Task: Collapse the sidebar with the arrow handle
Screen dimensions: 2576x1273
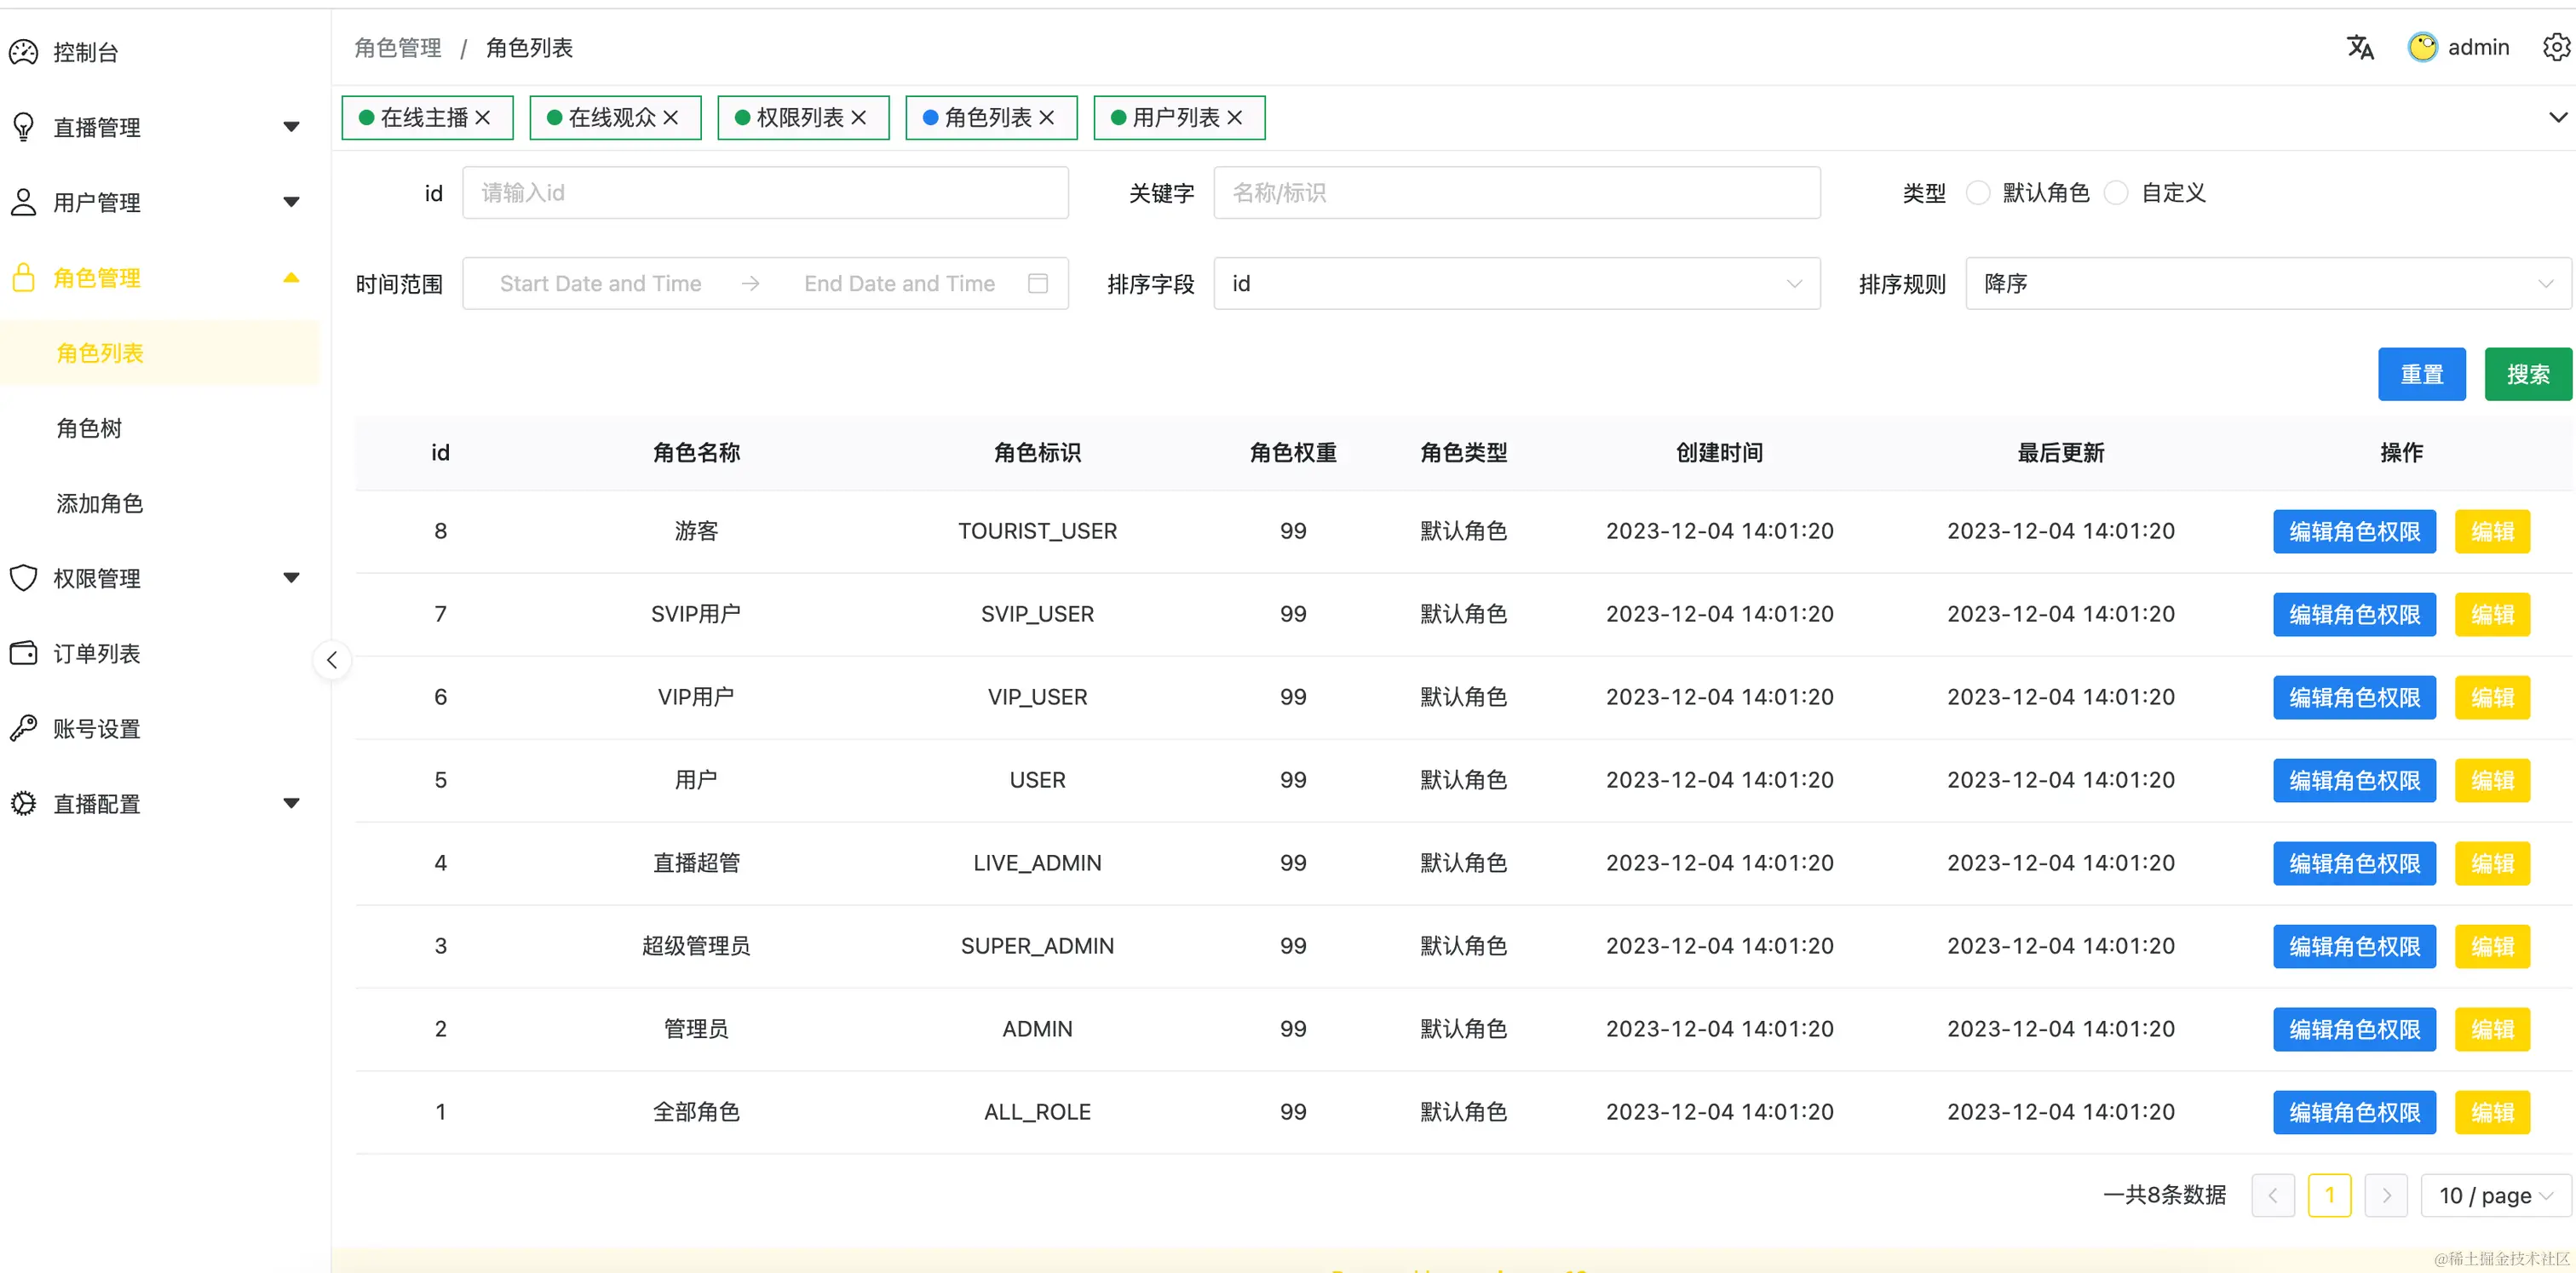Action: [332, 659]
